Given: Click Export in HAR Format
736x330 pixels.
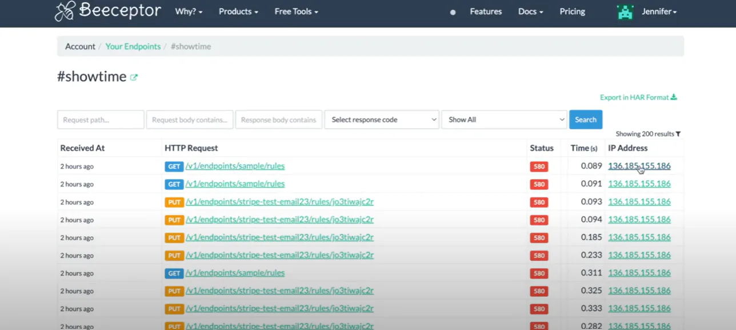Looking at the screenshot, I should pyautogui.click(x=638, y=97).
